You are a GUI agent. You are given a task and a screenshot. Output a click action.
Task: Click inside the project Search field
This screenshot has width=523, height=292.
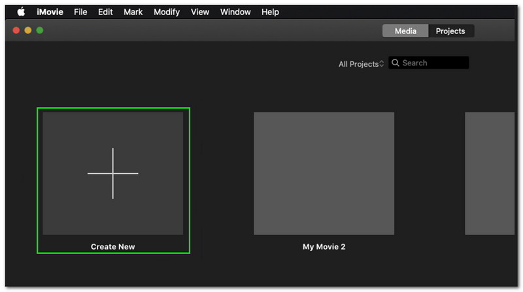pos(434,63)
